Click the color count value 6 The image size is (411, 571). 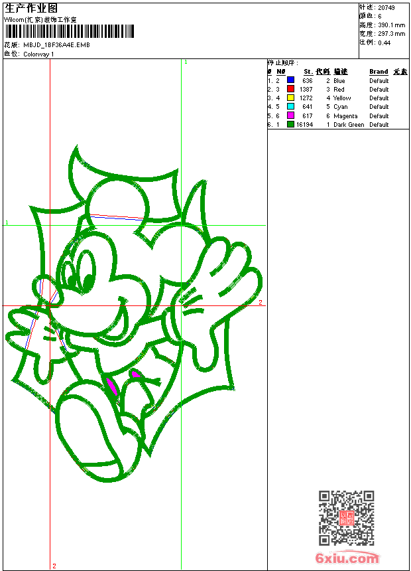(x=380, y=17)
